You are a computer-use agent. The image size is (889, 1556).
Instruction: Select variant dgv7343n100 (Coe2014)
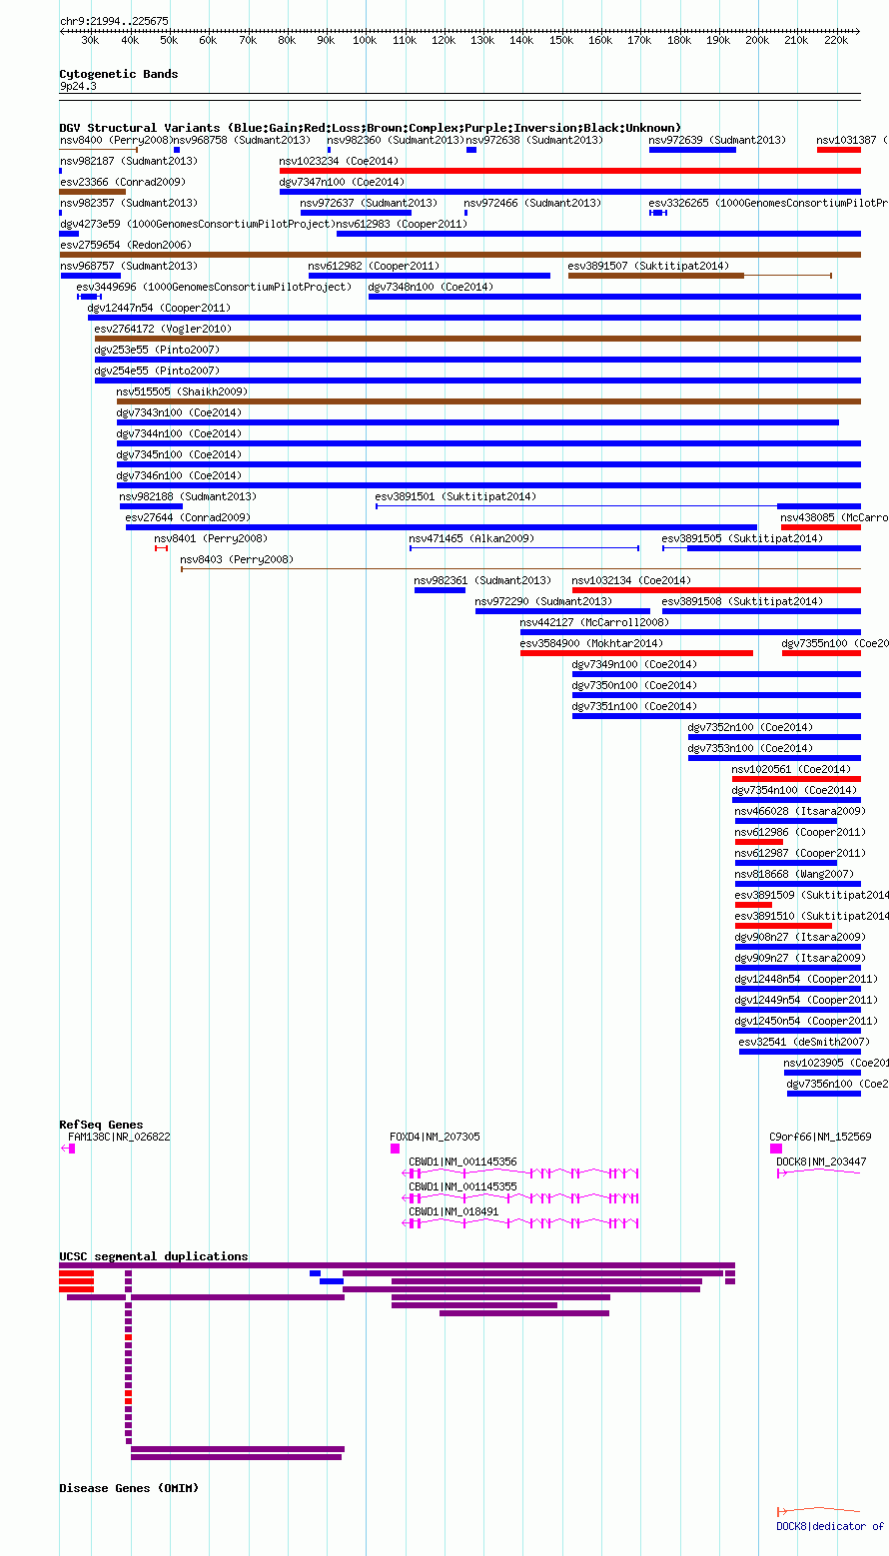(179, 413)
